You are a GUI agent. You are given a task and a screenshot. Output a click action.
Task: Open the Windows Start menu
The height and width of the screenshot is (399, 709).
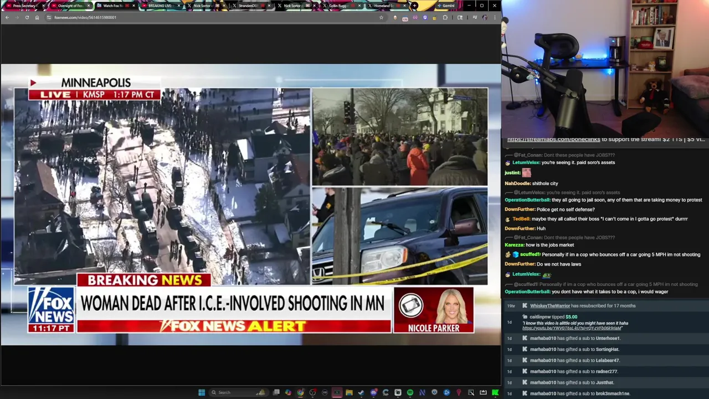click(x=202, y=392)
